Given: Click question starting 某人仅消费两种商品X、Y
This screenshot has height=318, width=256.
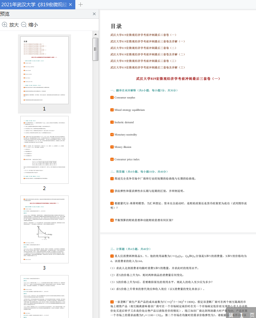Looking at the screenshot, I should [178, 258].
